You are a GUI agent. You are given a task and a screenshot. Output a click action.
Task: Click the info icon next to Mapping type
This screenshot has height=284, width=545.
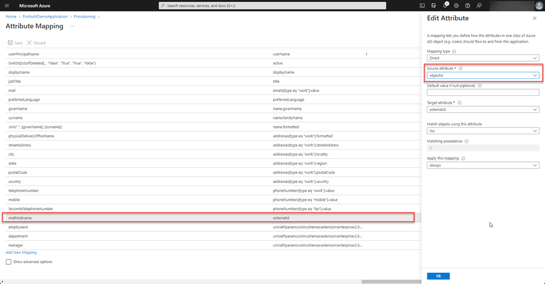point(454,51)
